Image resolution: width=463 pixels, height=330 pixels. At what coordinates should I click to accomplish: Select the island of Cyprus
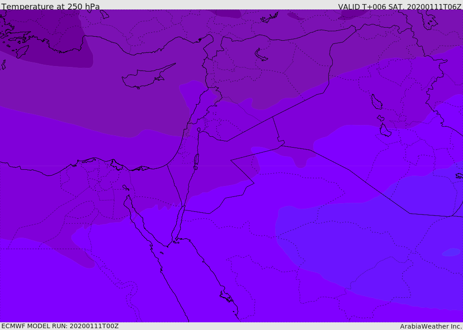tap(144, 78)
